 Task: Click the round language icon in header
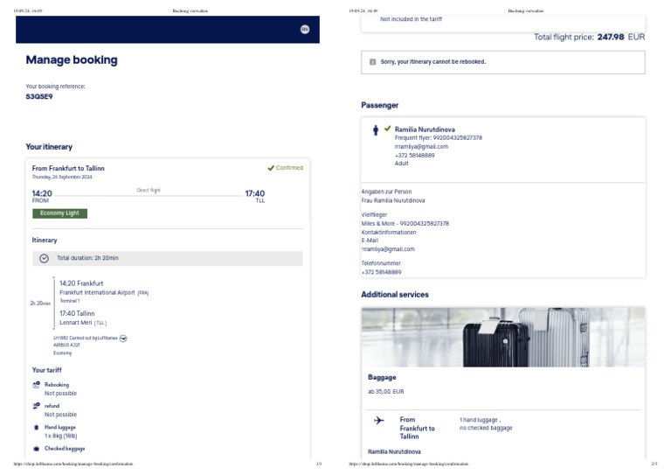tap(305, 29)
